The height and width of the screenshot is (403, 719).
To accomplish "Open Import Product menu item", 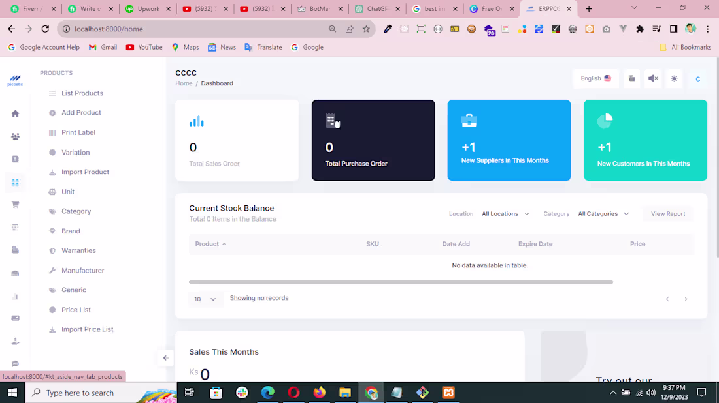I will 85,172.
